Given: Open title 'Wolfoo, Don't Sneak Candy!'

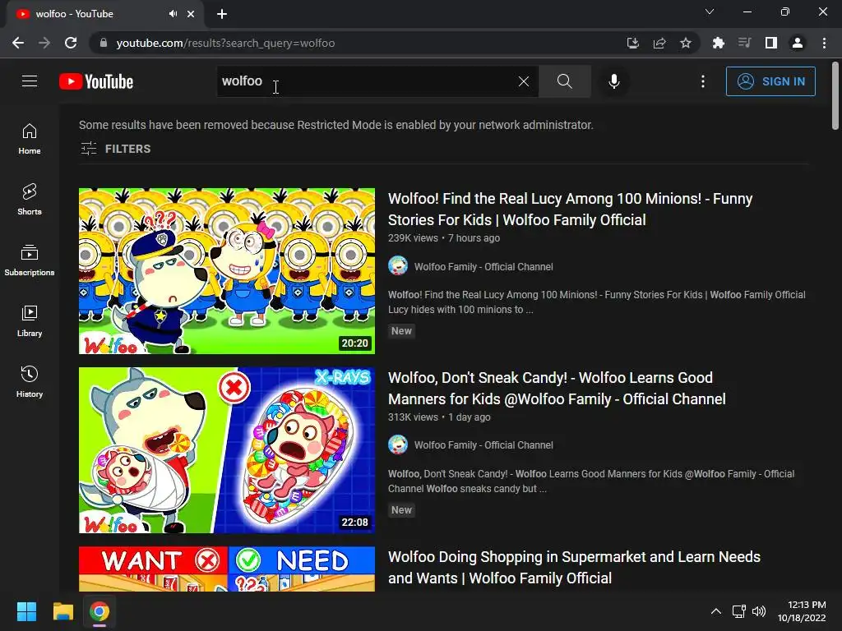Looking at the screenshot, I should pos(557,389).
